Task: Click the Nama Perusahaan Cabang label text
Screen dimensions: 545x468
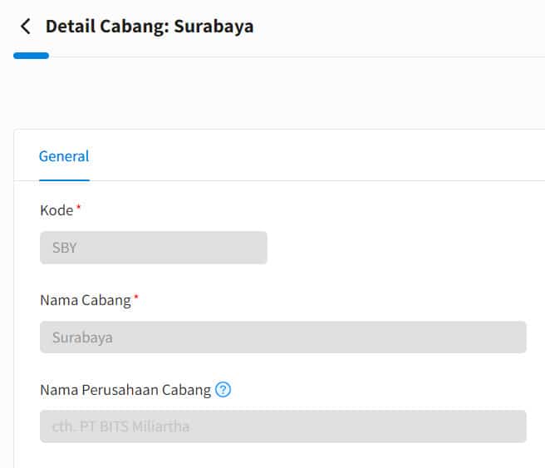Action: [125, 390]
